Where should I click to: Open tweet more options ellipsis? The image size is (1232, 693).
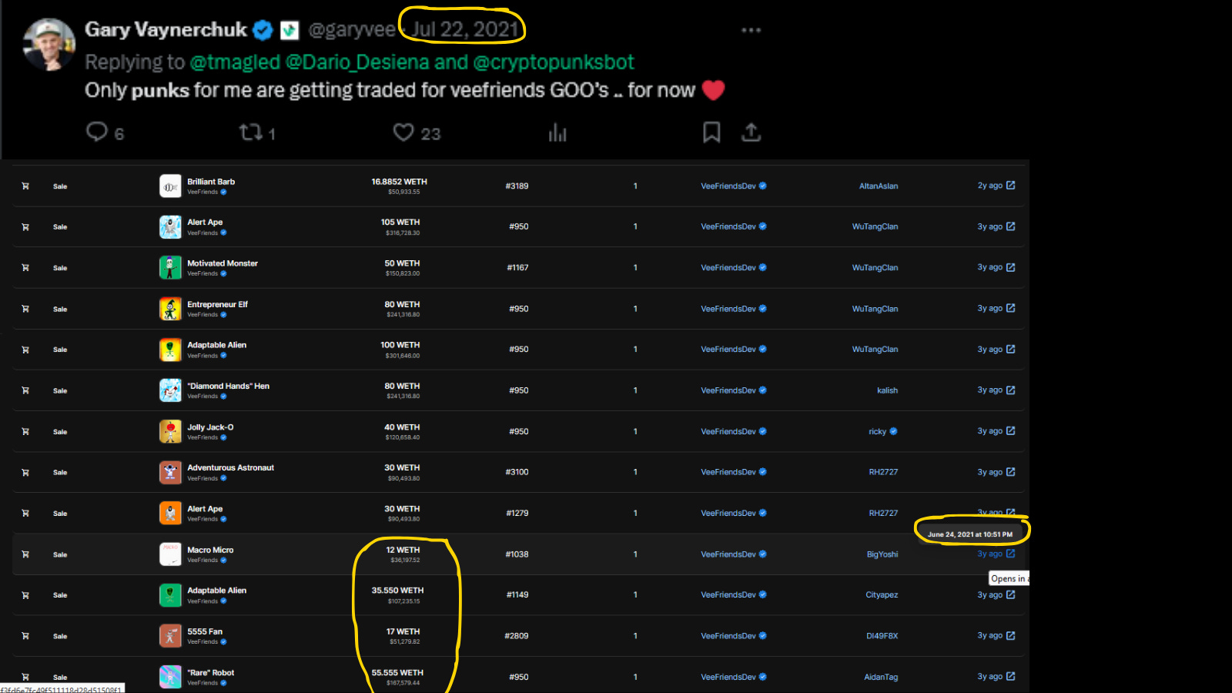(x=751, y=30)
